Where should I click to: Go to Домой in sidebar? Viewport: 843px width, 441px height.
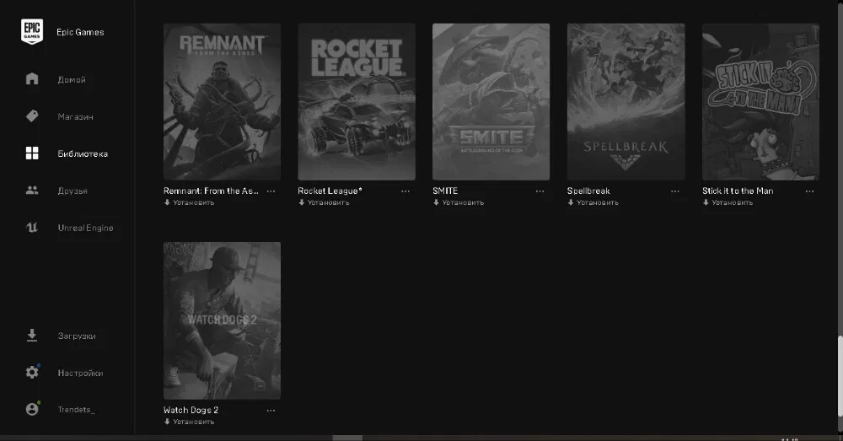click(72, 79)
